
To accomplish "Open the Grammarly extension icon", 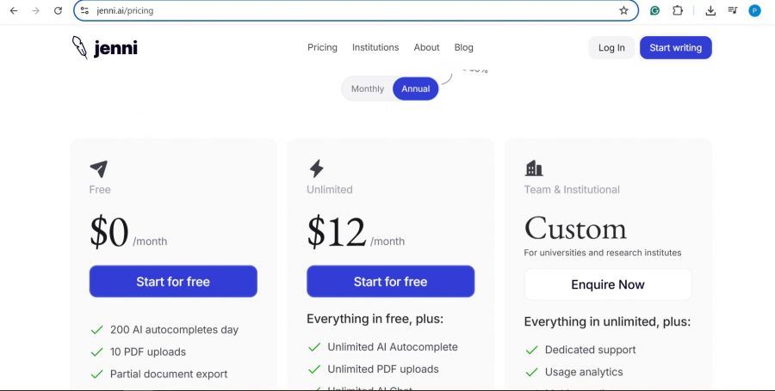I will click(655, 10).
